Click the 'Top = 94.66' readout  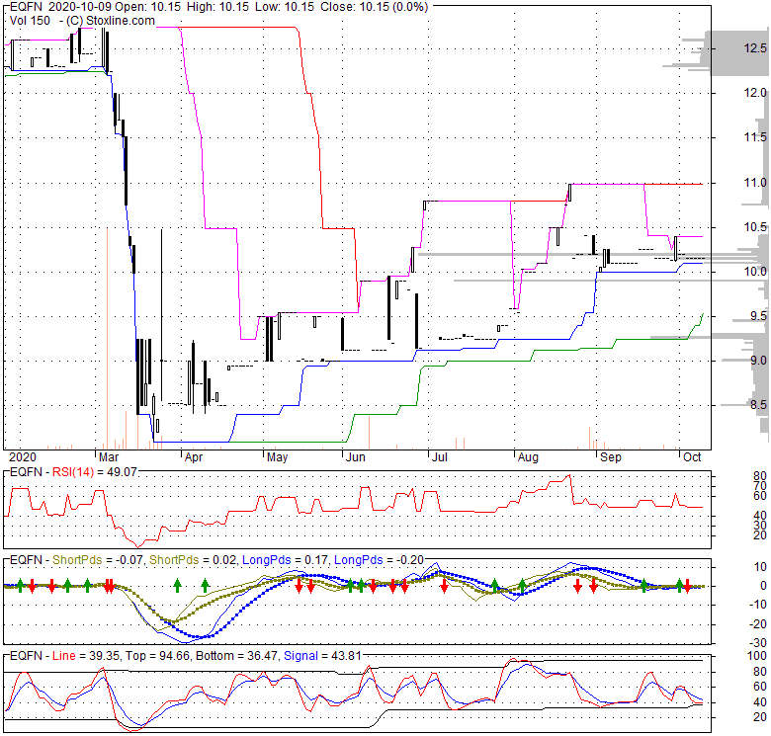point(157,656)
